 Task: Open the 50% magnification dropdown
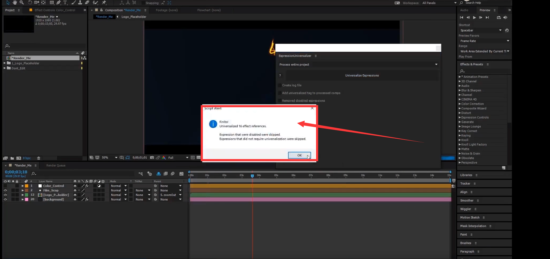click(x=110, y=158)
